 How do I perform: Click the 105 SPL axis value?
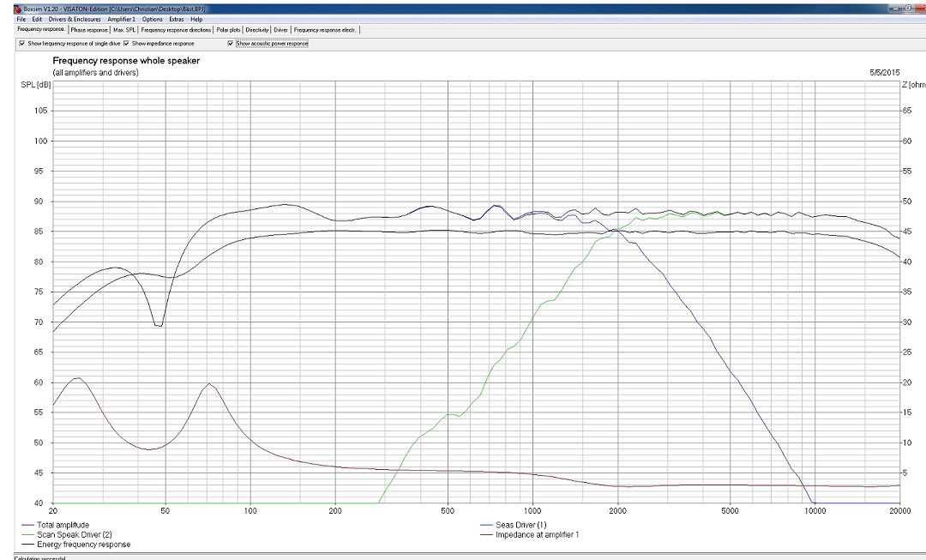point(41,111)
